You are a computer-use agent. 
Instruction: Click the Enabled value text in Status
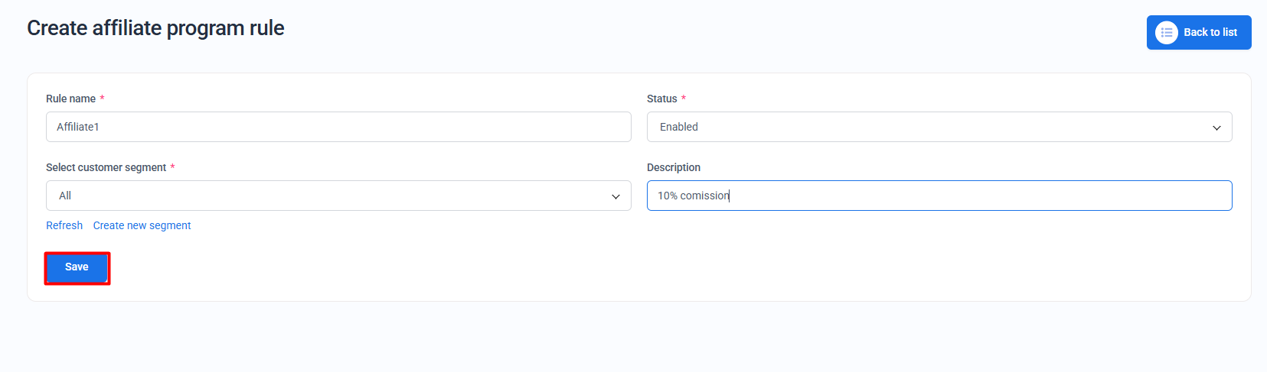(678, 127)
